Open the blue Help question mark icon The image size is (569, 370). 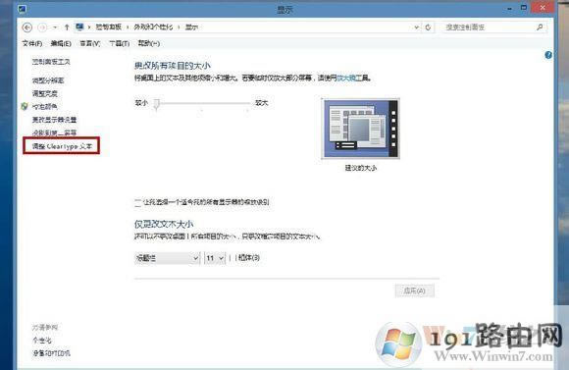(x=548, y=55)
